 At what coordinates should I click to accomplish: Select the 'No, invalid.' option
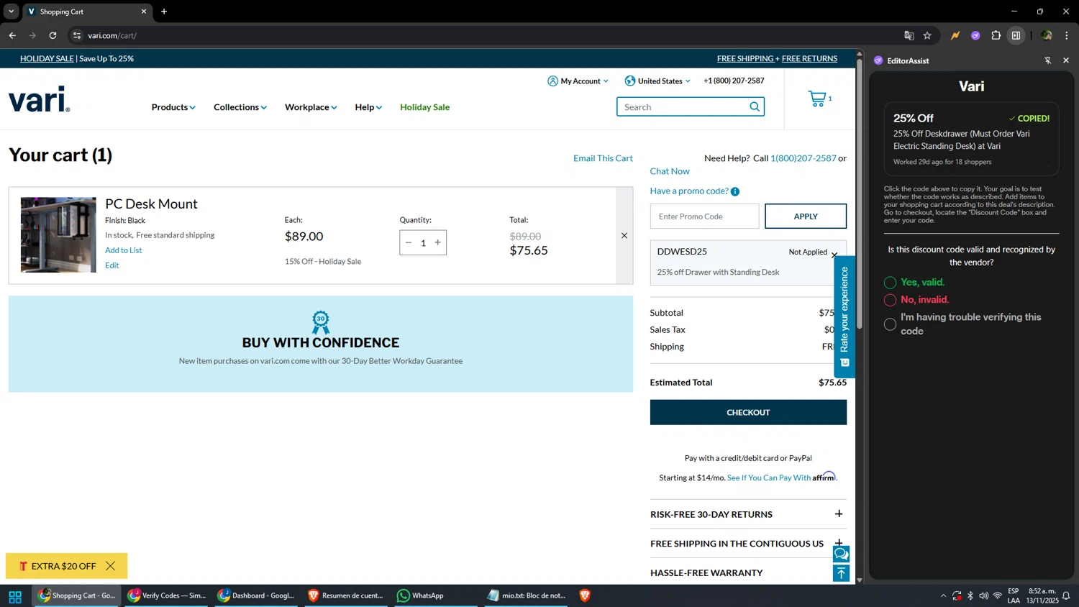890,300
